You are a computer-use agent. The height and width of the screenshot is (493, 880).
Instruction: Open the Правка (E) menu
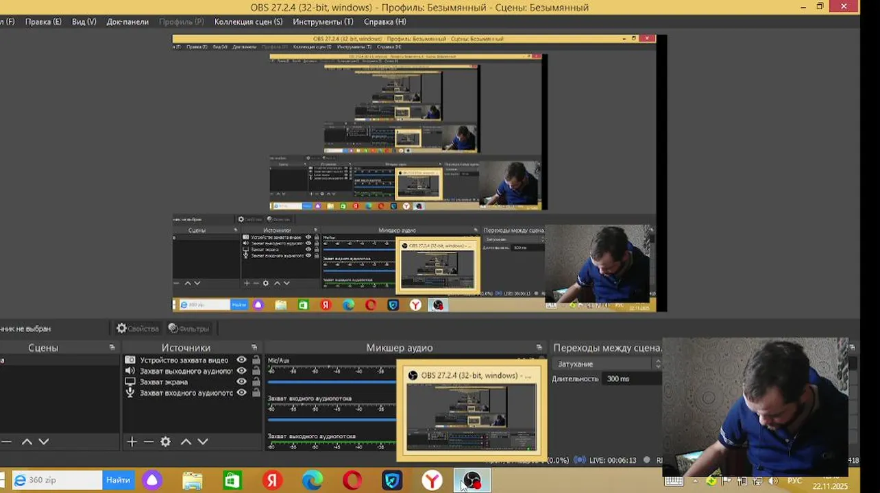pos(43,21)
